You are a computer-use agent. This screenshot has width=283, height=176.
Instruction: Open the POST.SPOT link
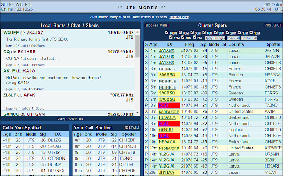pyautogui.click(x=273, y=25)
